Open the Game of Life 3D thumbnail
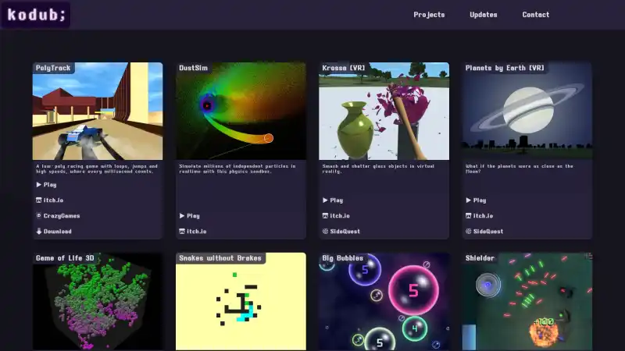625x351 pixels. coord(98,304)
